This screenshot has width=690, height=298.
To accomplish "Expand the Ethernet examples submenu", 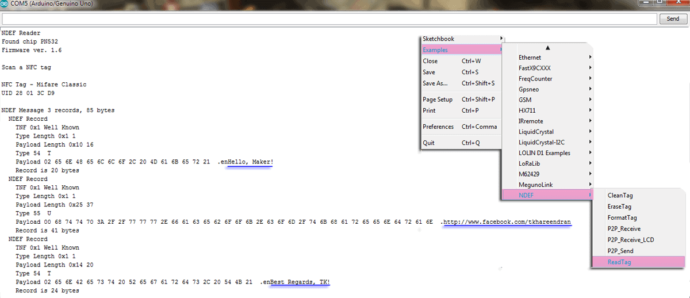I will [x=548, y=58].
